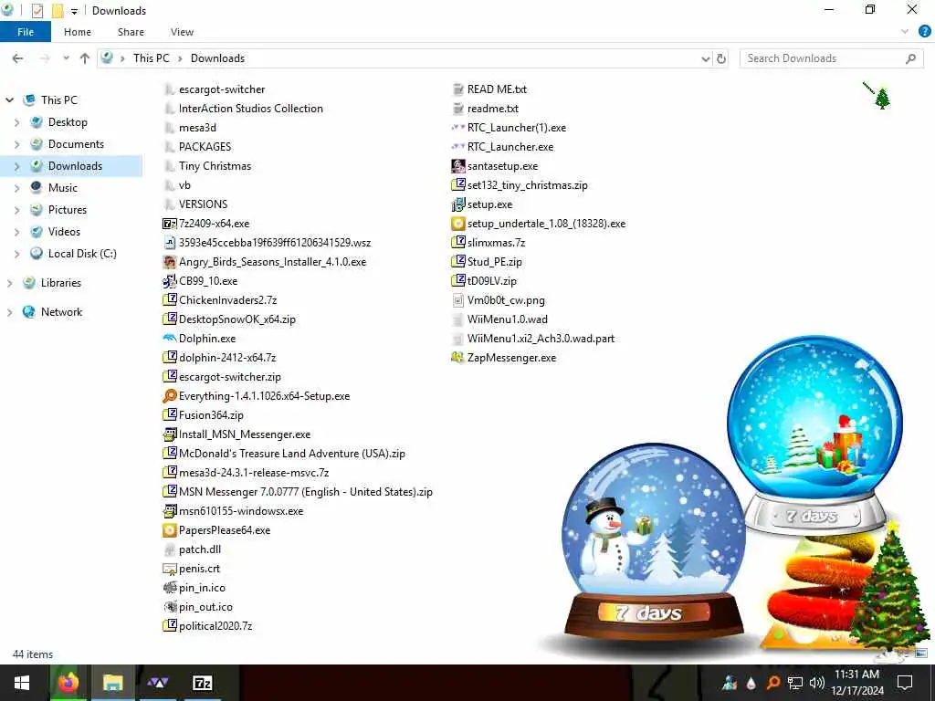Expand the Local Disk (C:) node
The height and width of the screenshot is (701, 935).
pyautogui.click(x=16, y=254)
